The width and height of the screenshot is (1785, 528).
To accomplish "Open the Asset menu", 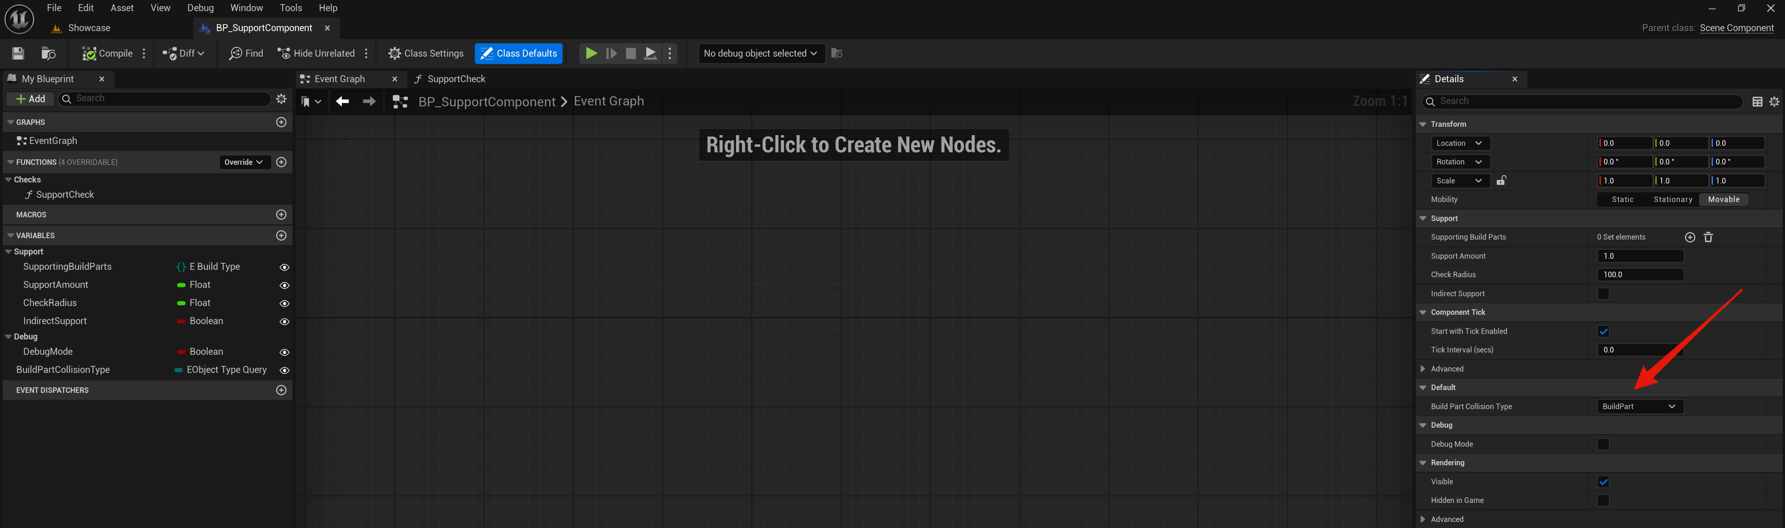I will [122, 7].
